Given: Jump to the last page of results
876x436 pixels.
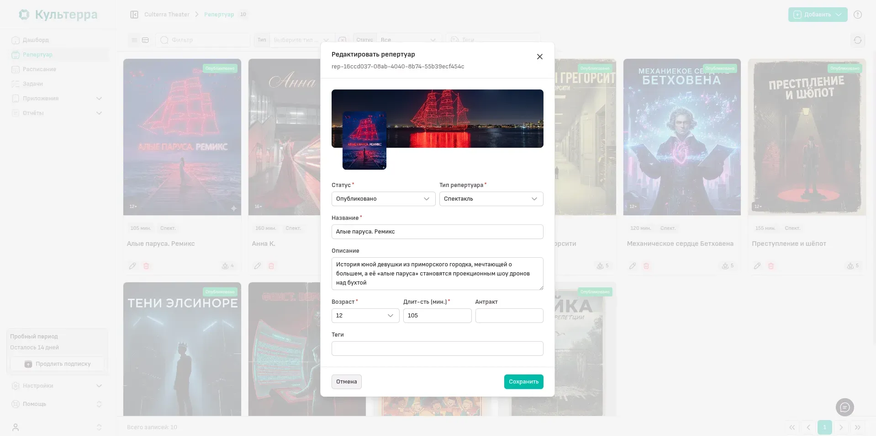Looking at the screenshot, I should coord(858,427).
